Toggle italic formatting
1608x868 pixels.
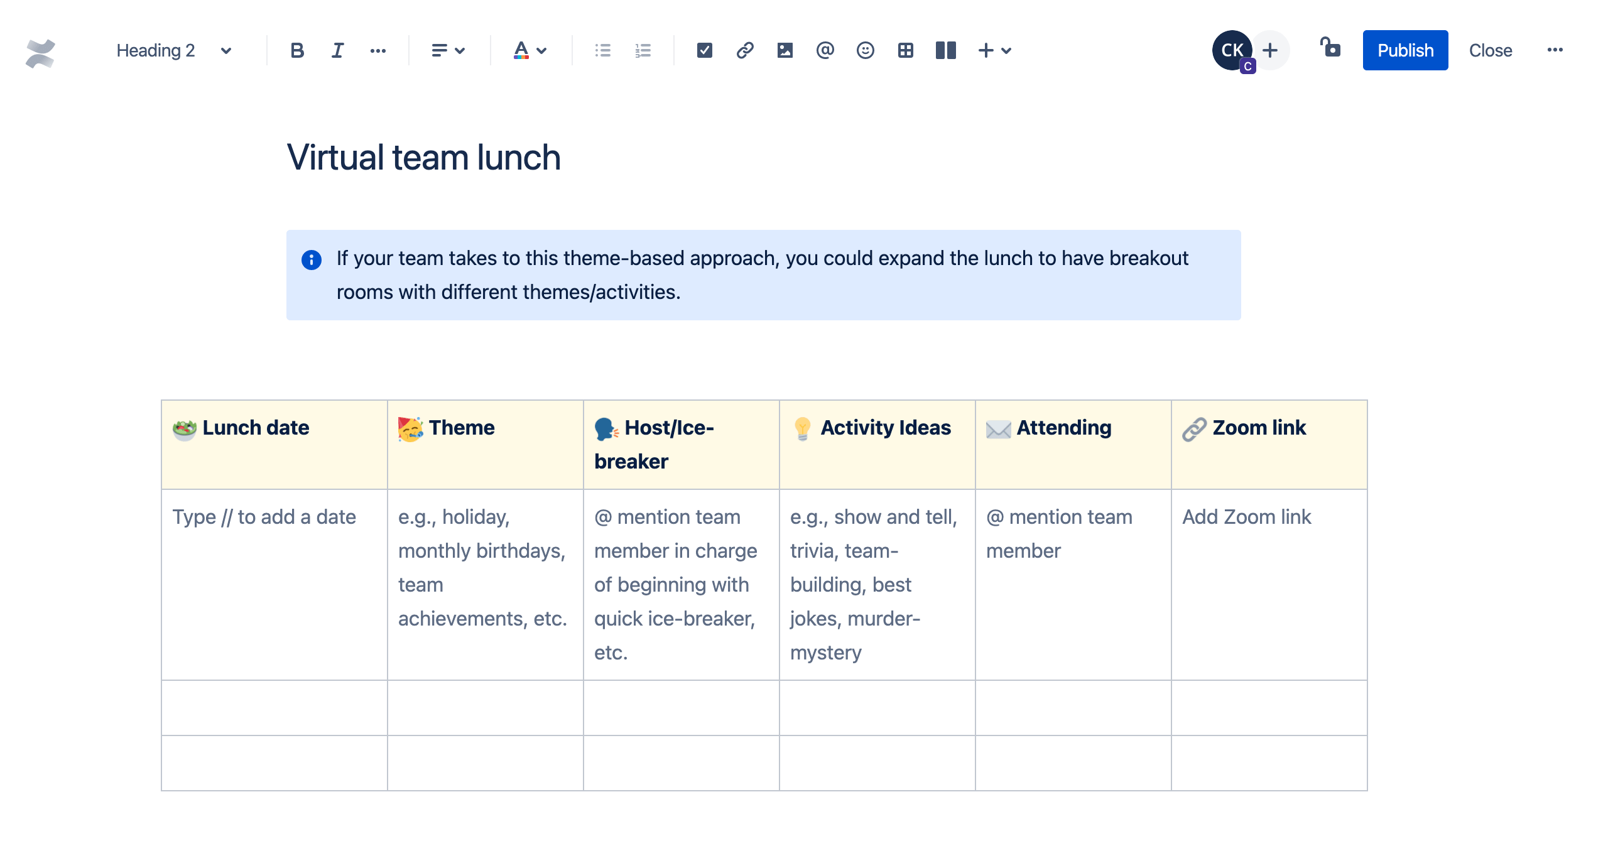point(337,50)
